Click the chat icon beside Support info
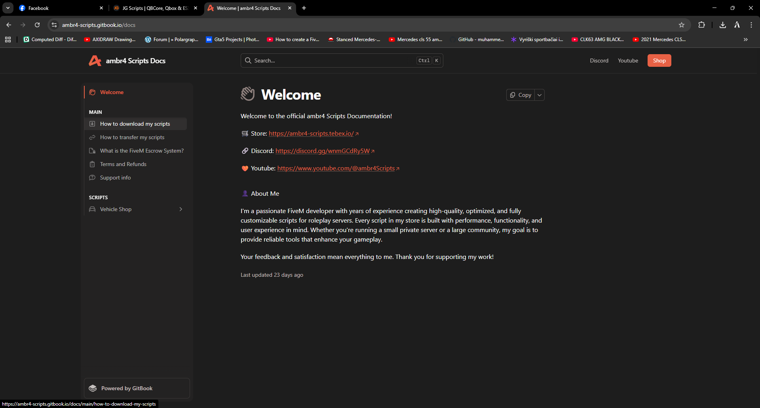This screenshot has width=760, height=408. tap(92, 178)
